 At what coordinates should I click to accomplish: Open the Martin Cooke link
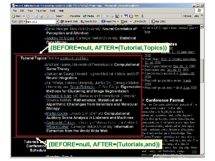pyautogui.click(x=57, y=114)
